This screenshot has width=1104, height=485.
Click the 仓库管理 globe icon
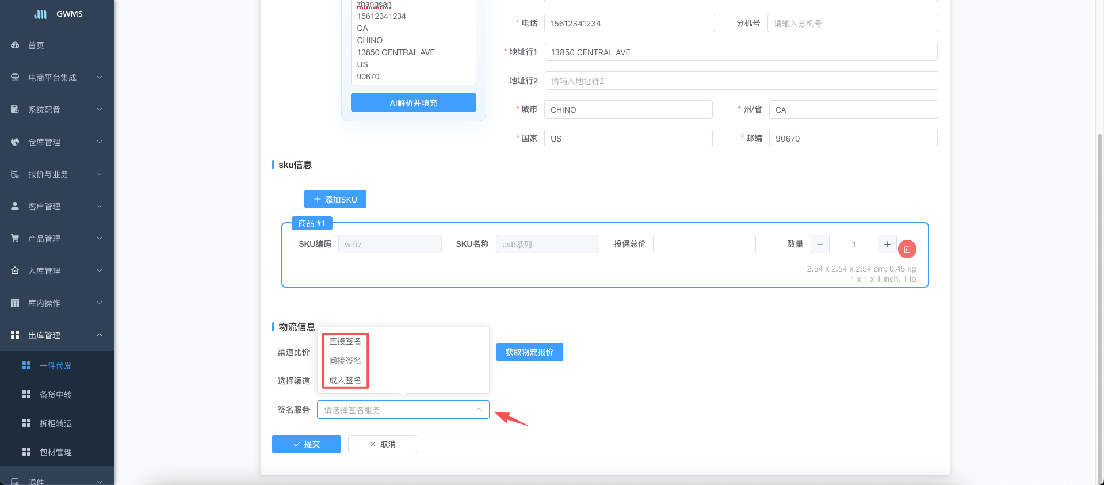coord(15,142)
